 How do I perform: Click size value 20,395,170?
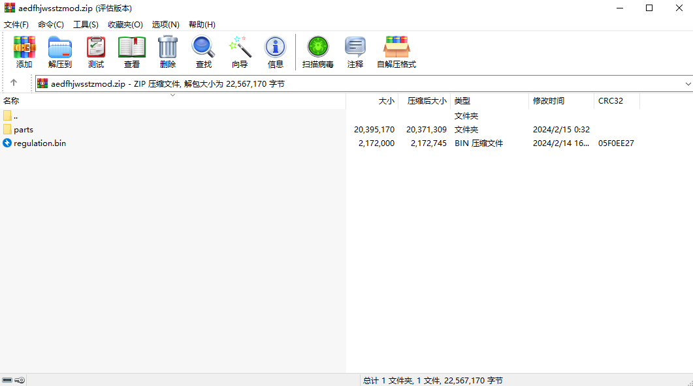(374, 130)
